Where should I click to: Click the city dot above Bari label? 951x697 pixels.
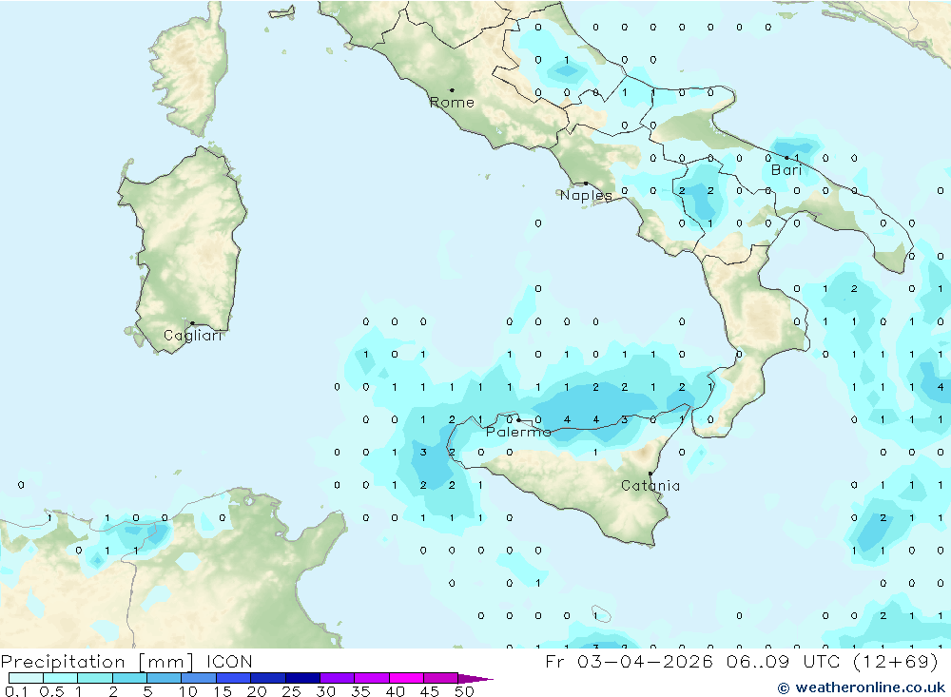pyautogui.click(x=786, y=158)
